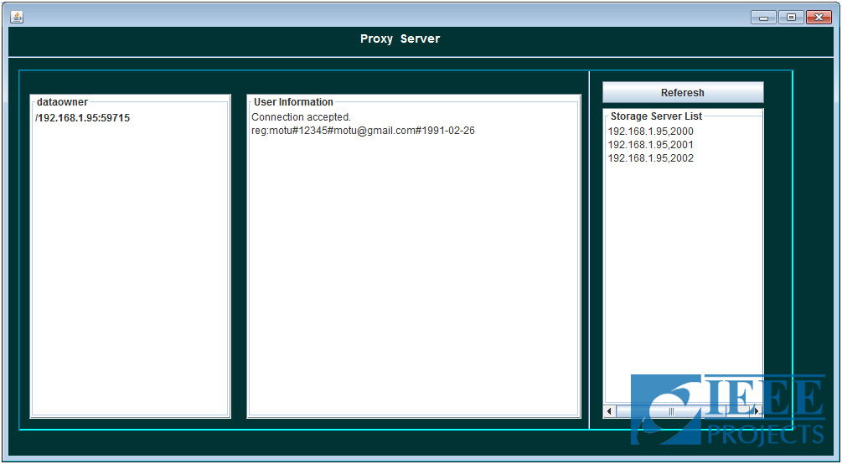Screen dimensions: 842x464
Task: Click scrollbar left arrow in Storage Server List
Action: coord(609,411)
